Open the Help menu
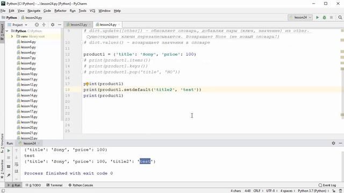Image resolution: width=344 pixels, height=193 pixels. pyautogui.click(x=117, y=11)
